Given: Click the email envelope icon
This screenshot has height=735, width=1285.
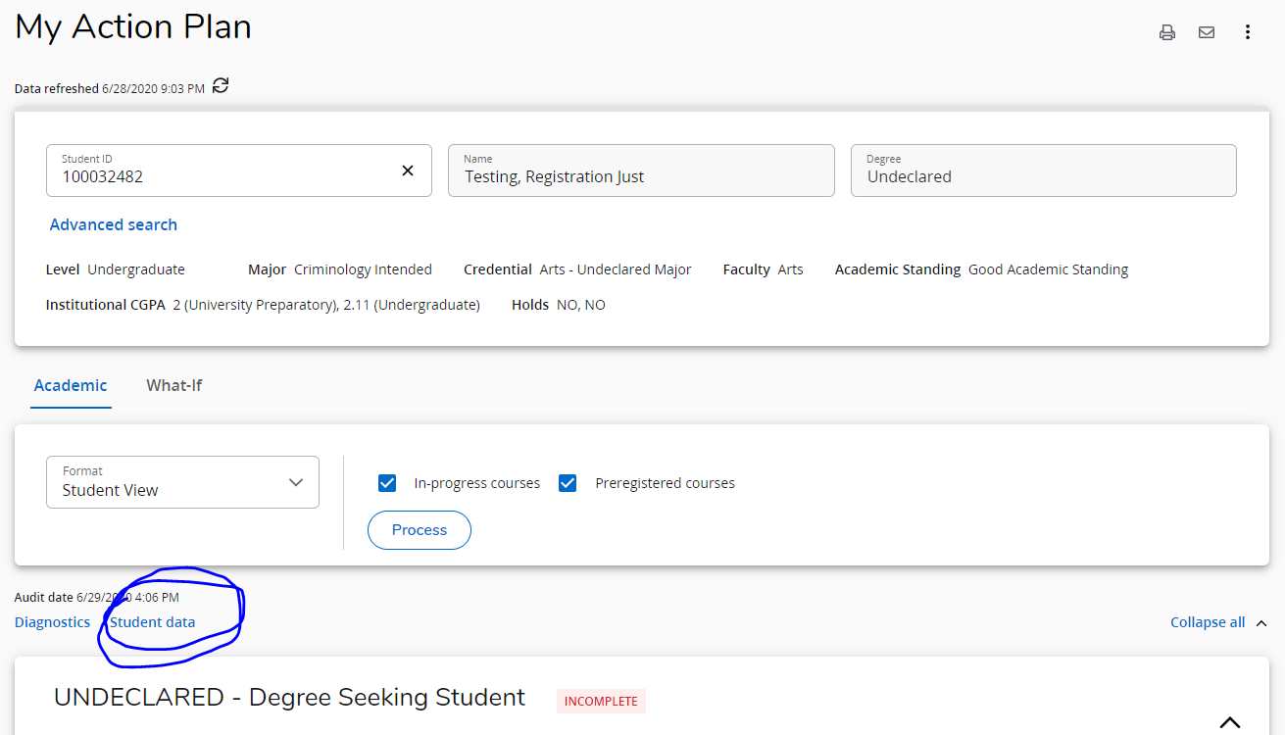Looking at the screenshot, I should tap(1207, 32).
